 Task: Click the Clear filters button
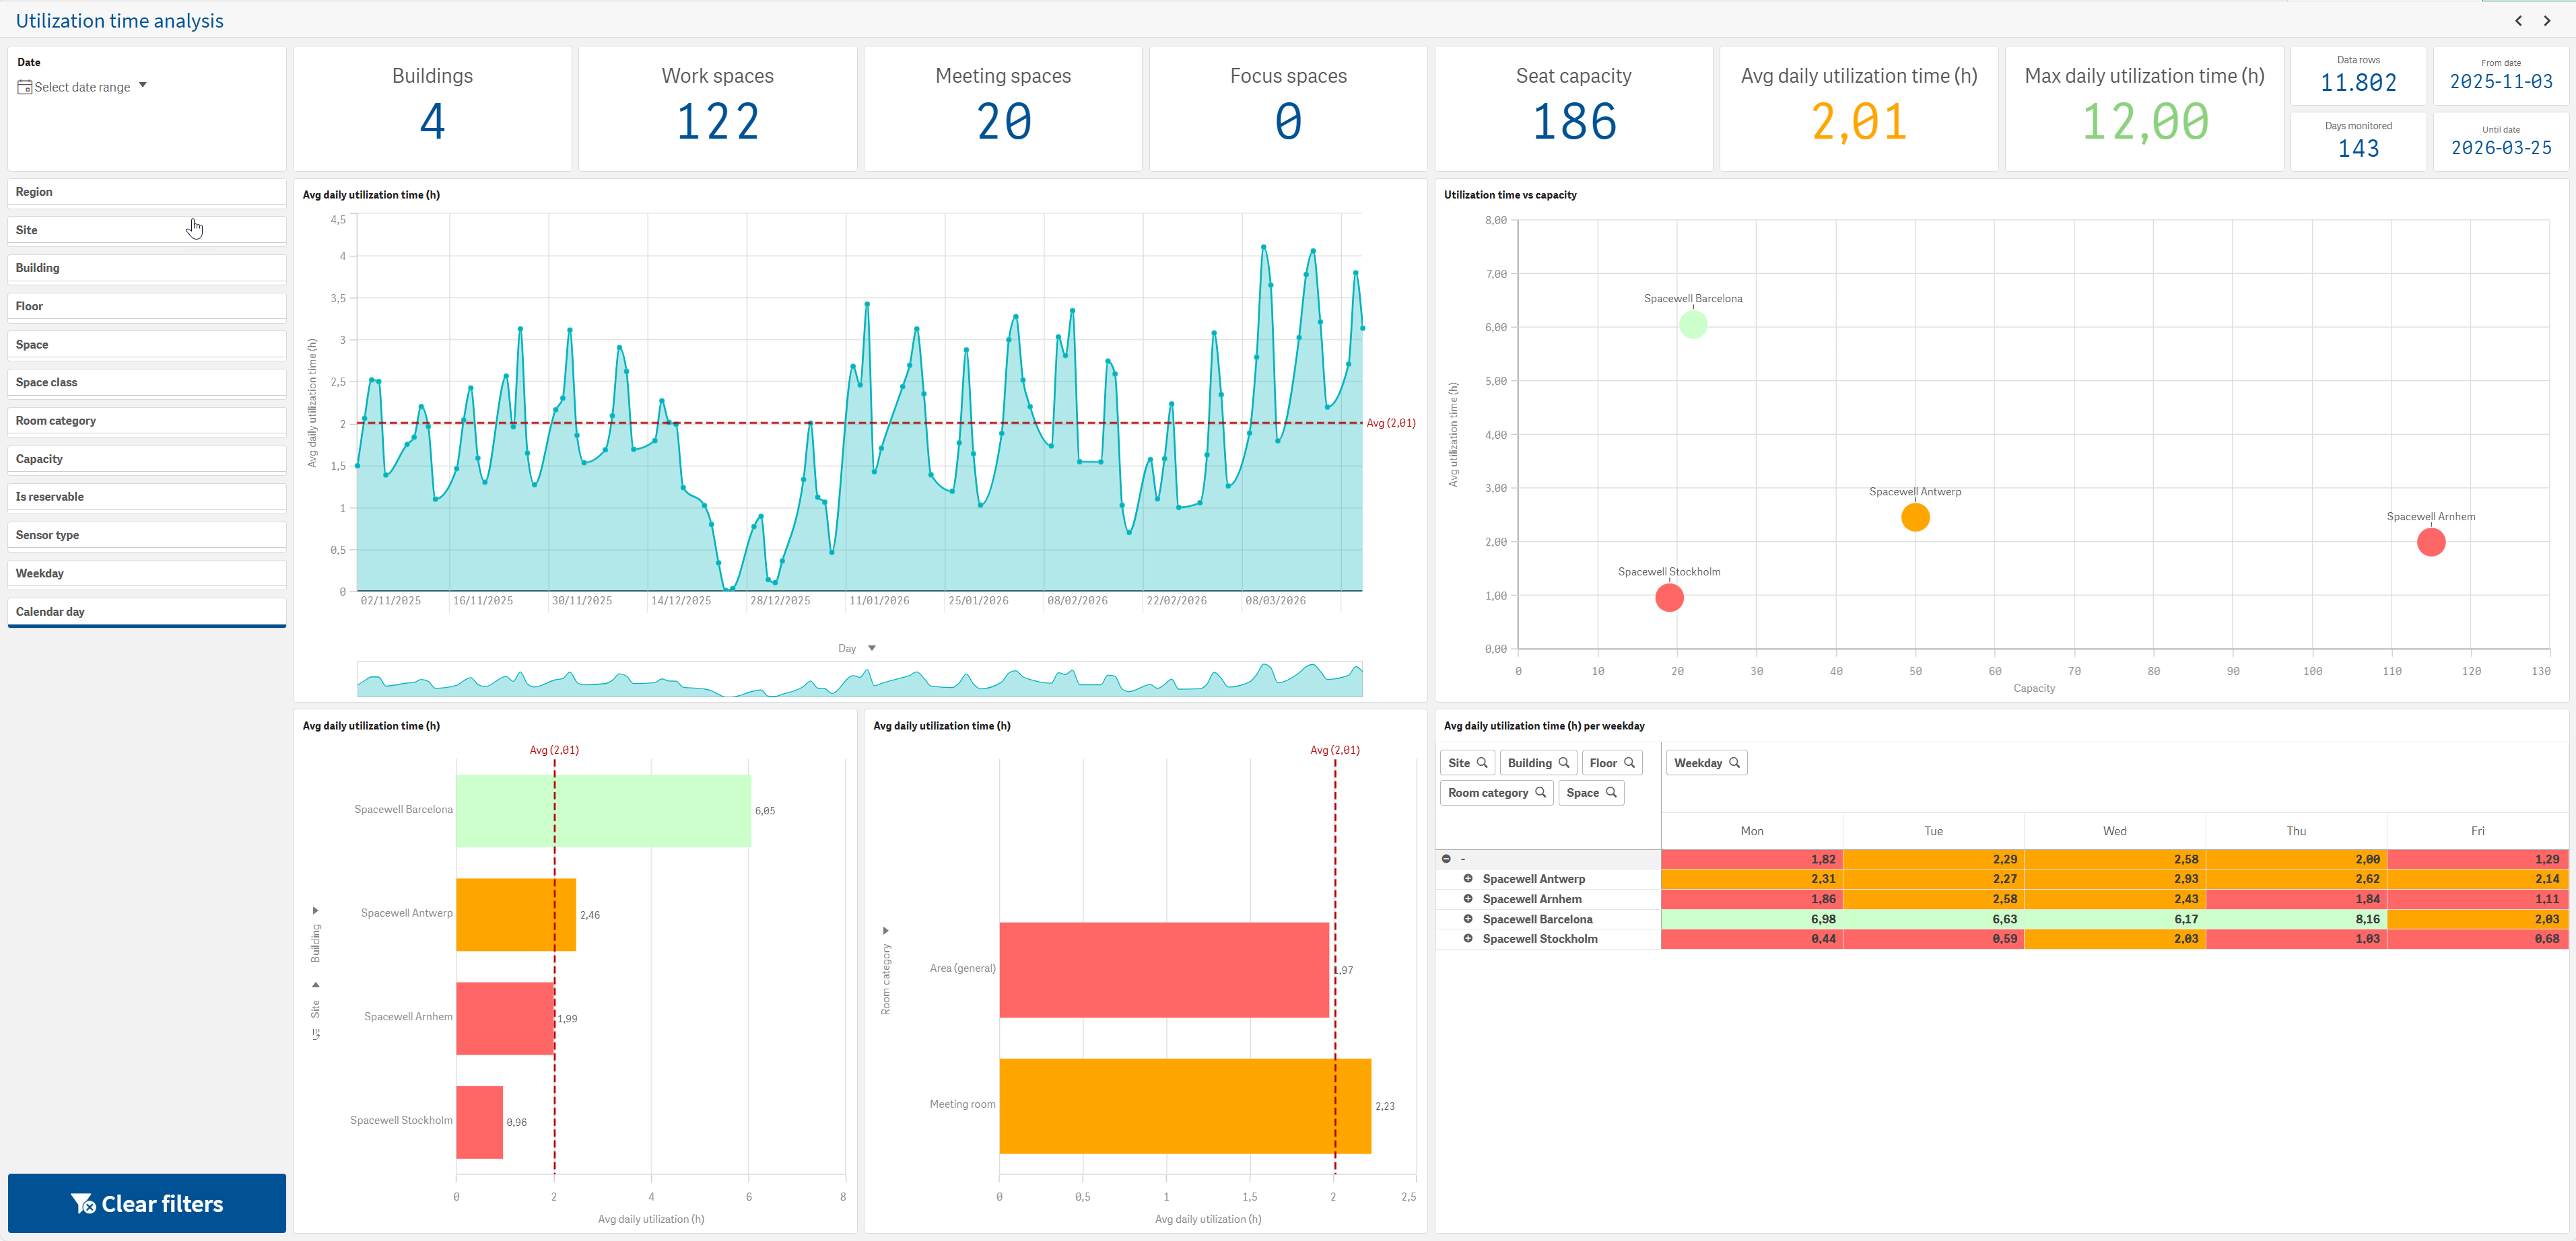(x=147, y=1203)
